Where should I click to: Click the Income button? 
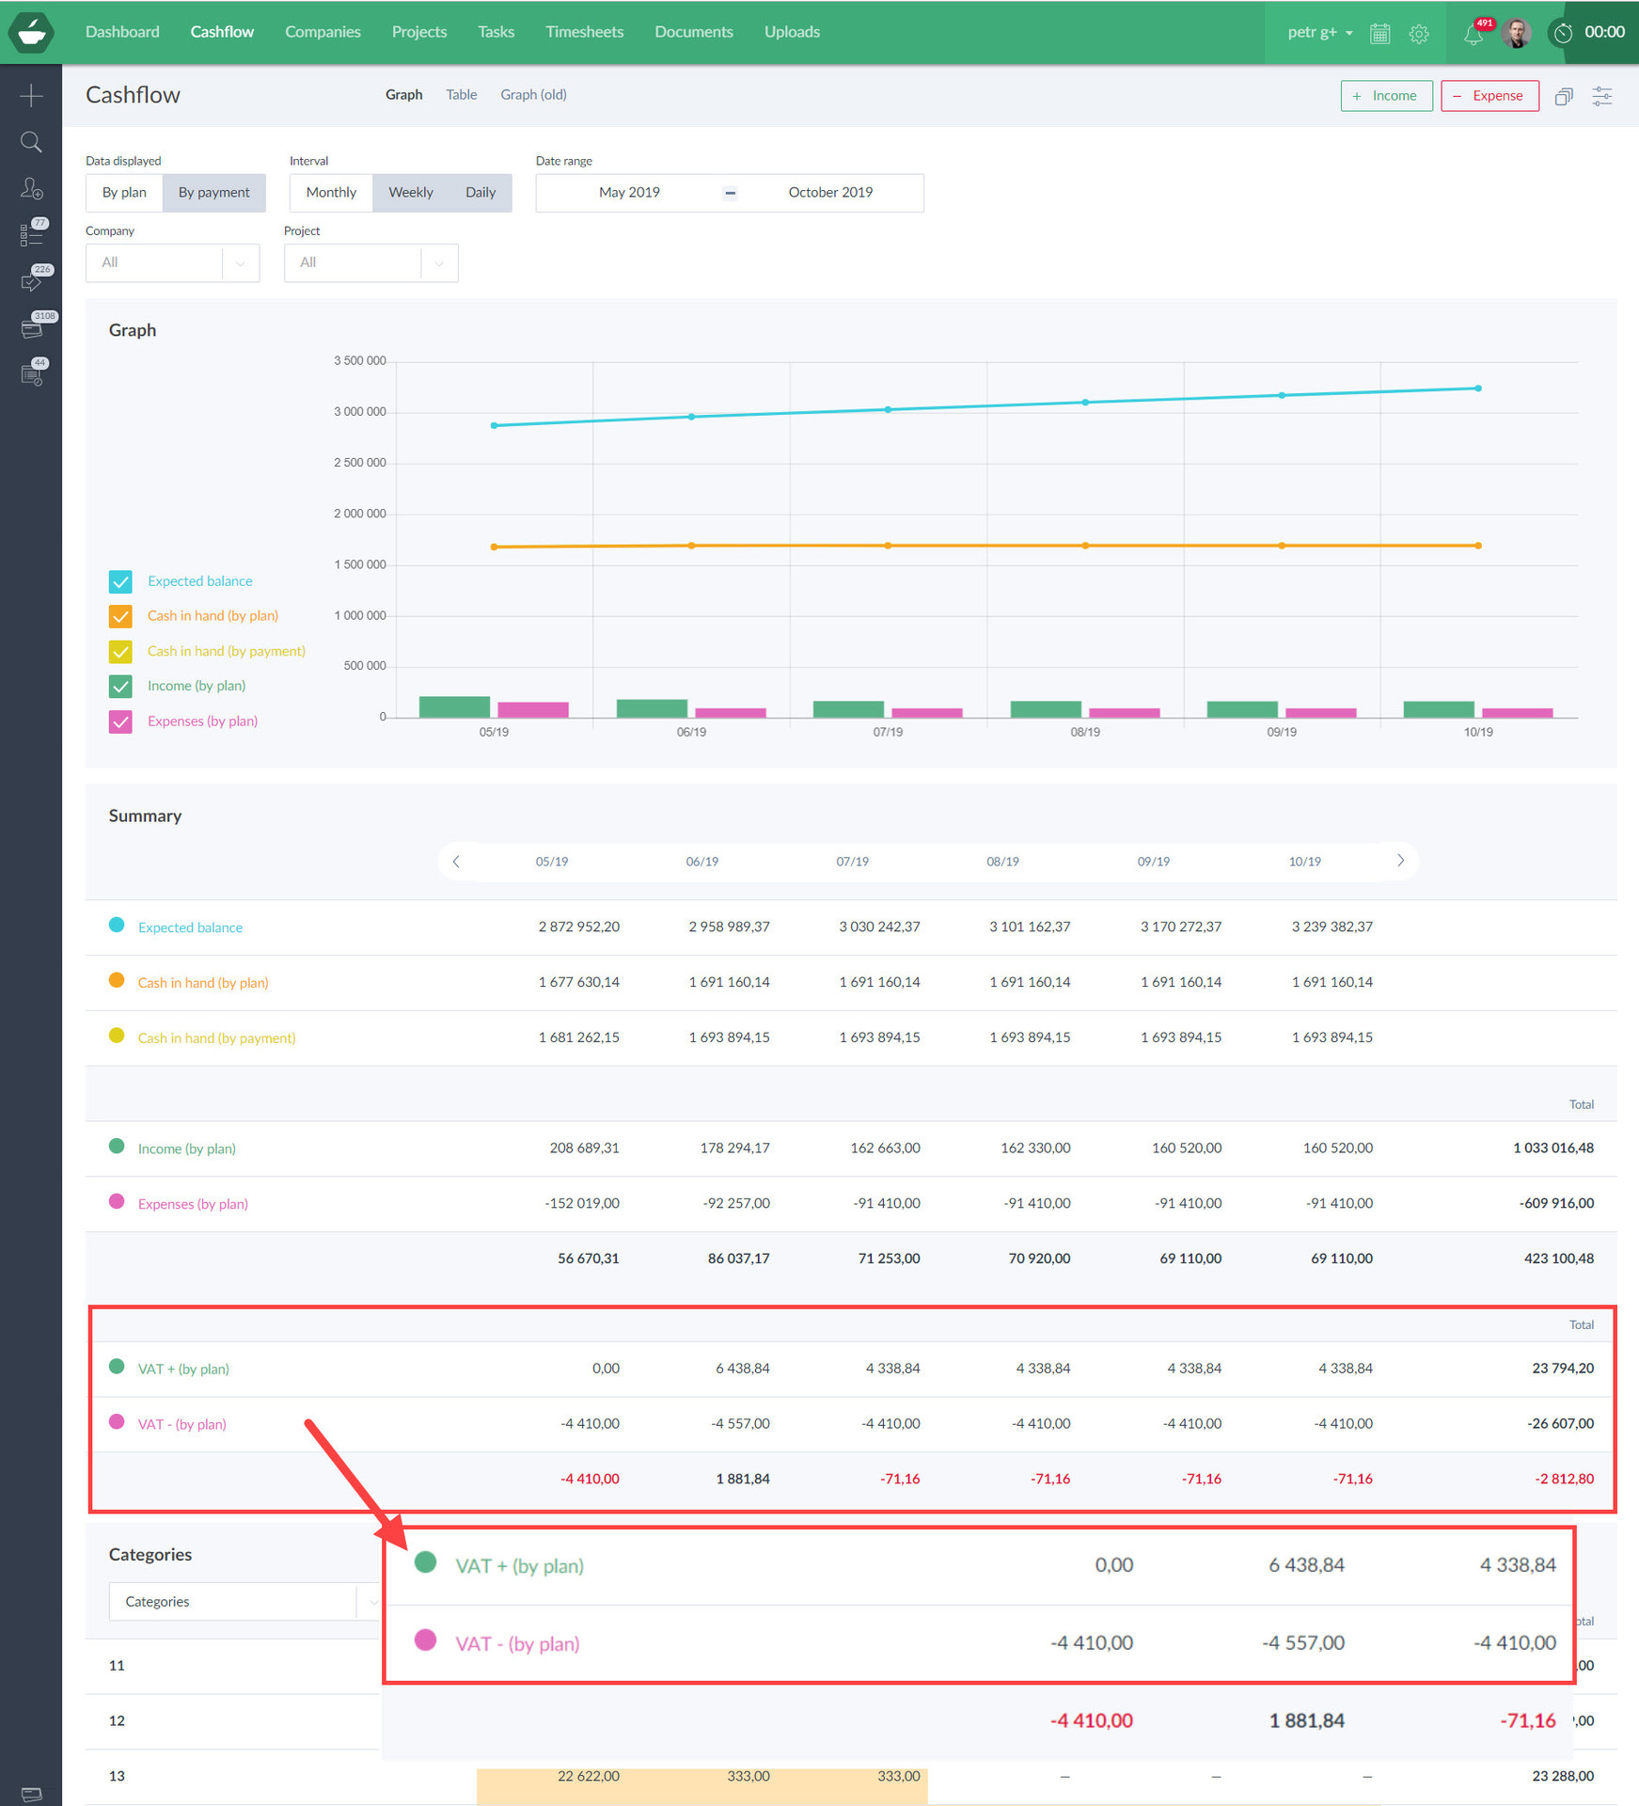point(1386,96)
